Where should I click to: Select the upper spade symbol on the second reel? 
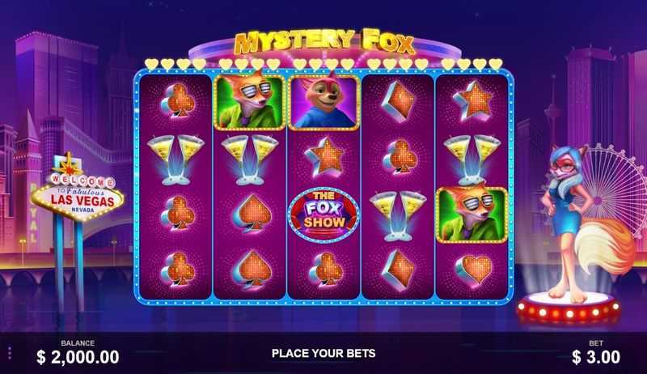tap(252, 215)
